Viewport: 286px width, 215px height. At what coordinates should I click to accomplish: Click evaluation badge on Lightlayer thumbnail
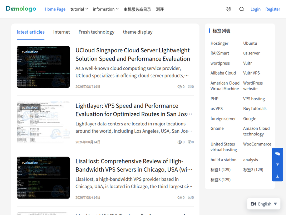click(30, 107)
